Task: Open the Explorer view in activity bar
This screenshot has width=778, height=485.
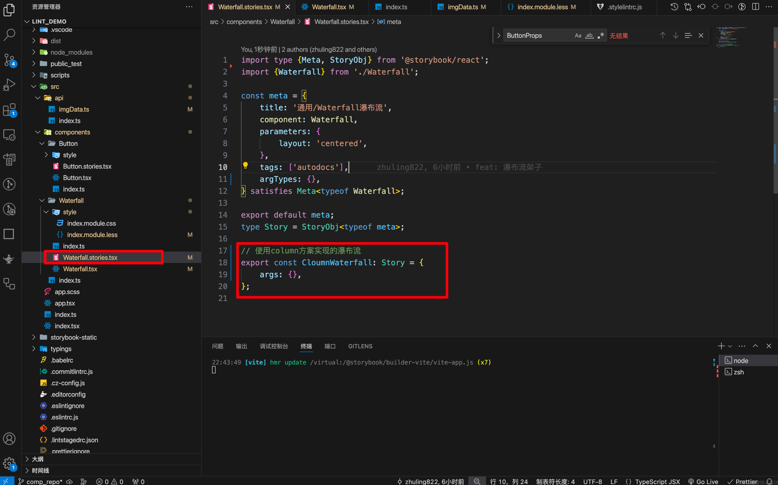Action: [x=9, y=10]
